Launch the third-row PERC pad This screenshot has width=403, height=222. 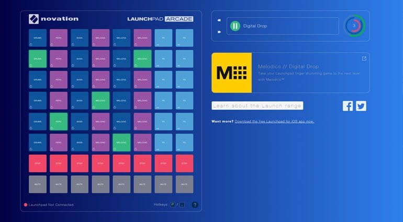point(59,80)
